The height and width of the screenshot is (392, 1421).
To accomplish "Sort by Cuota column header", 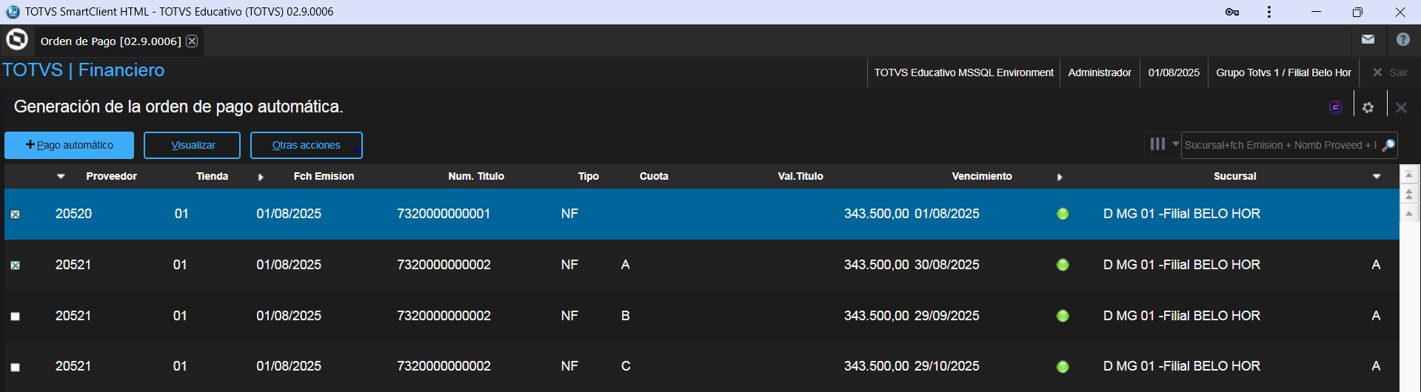I will 654,176.
